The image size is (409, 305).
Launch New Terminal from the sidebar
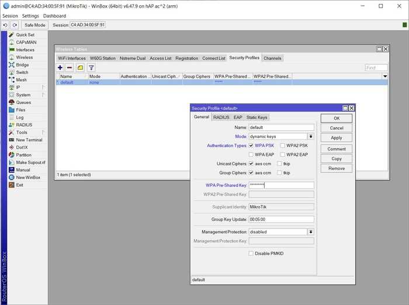point(12,140)
